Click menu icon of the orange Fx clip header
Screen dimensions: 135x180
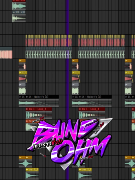[x=27, y=121]
